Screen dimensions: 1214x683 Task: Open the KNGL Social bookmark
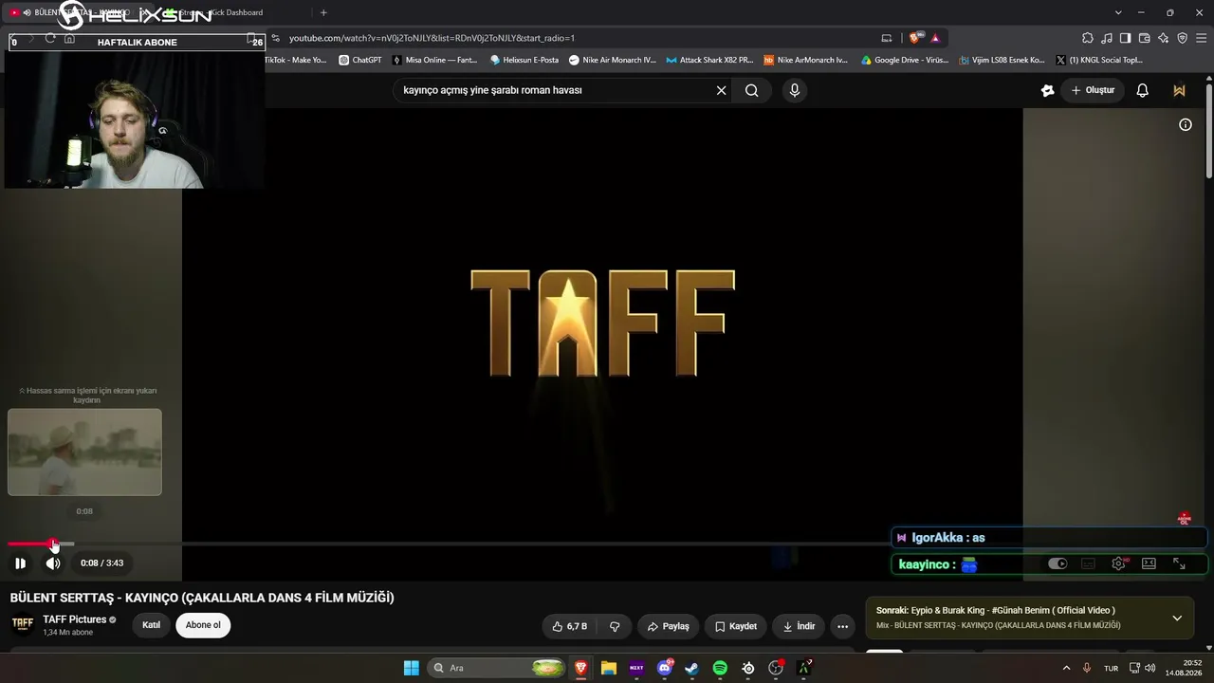click(1099, 60)
